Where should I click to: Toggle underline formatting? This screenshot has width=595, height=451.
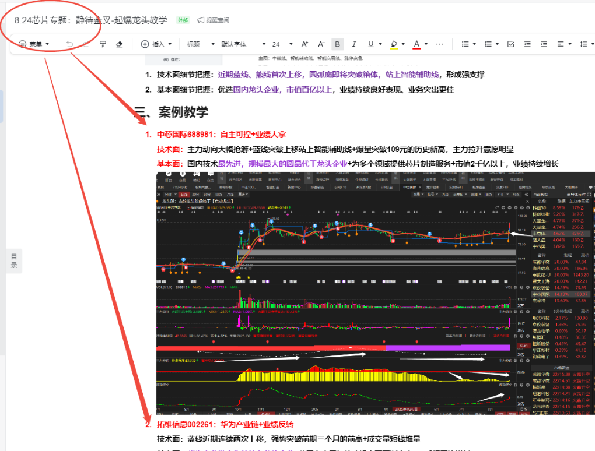tap(371, 44)
